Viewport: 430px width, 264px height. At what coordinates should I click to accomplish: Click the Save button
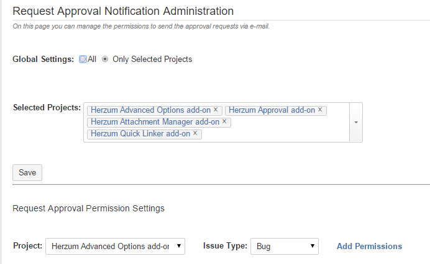point(27,173)
